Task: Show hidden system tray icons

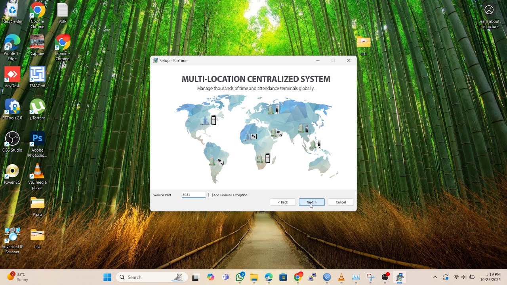Action: pos(435,277)
